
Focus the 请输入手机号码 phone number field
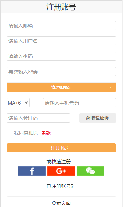[x=80, y=103]
